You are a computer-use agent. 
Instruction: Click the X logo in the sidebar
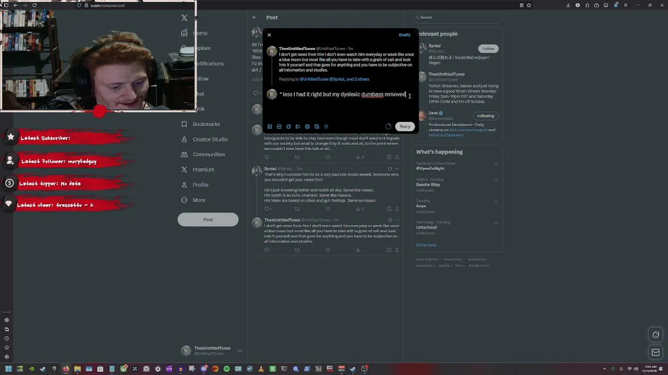tap(184, 18)
